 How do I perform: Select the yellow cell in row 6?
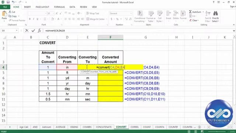pyautogui.click(x=110, y=78)
